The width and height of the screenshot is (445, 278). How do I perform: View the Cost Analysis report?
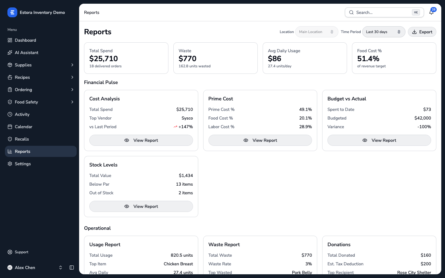pyautogui.click(x=141, y=140)
